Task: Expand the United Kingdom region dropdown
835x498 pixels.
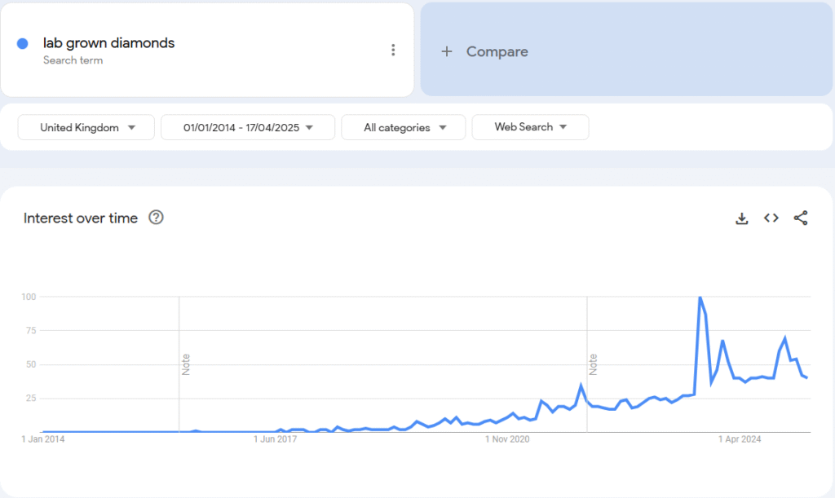Action: 86,127
